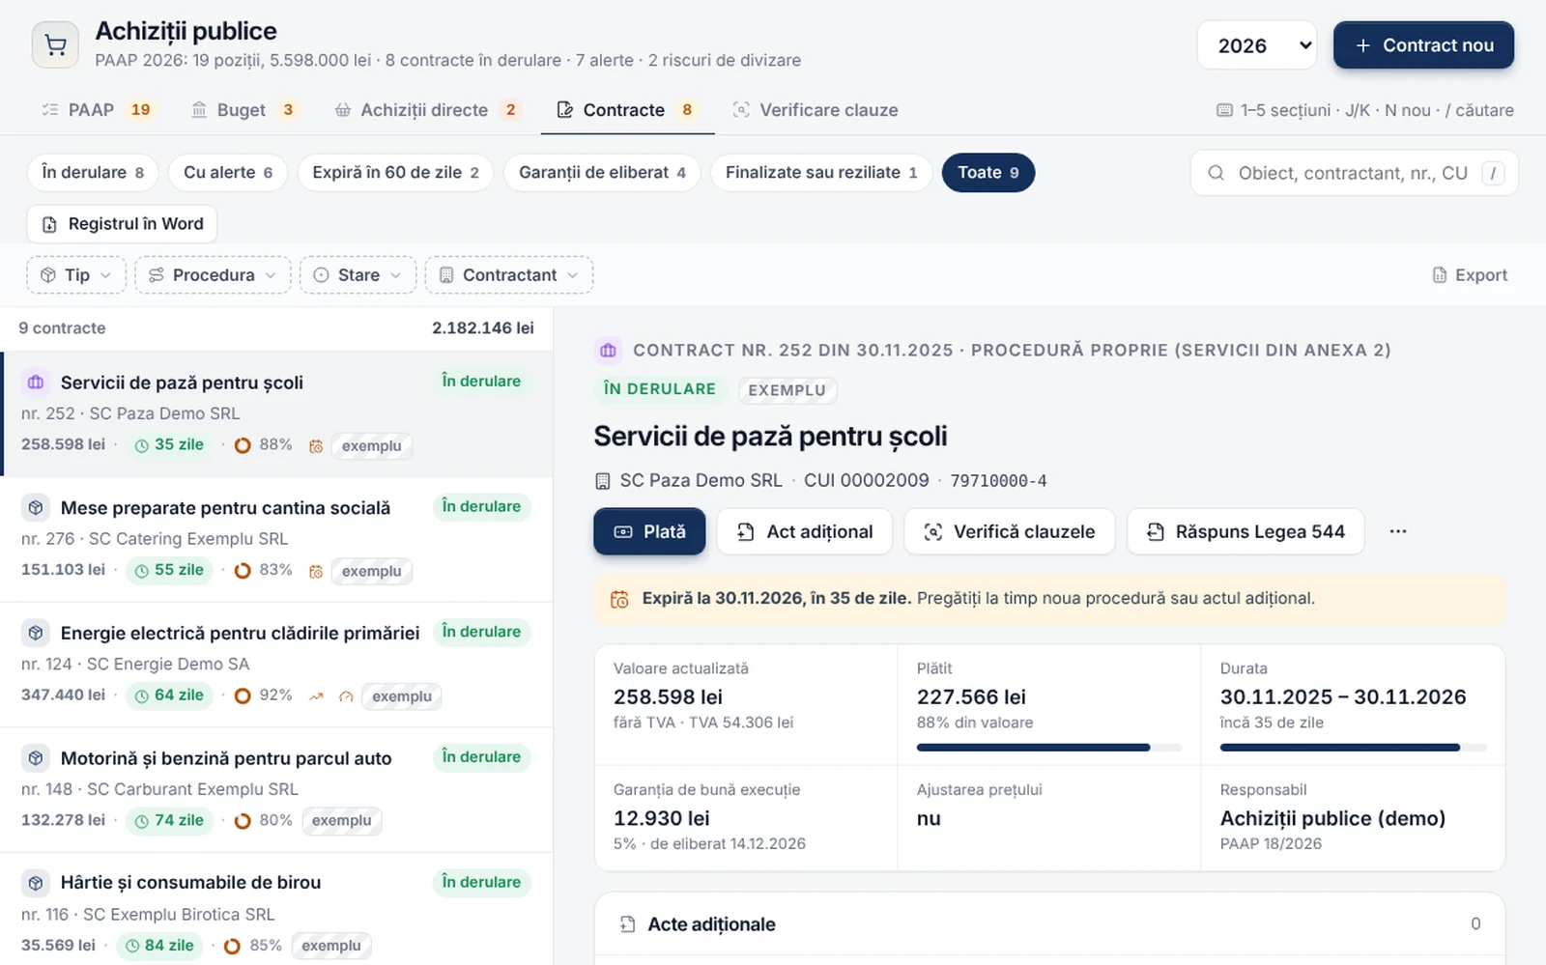Click the payment ring icon at 88%

tap(243, 445)
